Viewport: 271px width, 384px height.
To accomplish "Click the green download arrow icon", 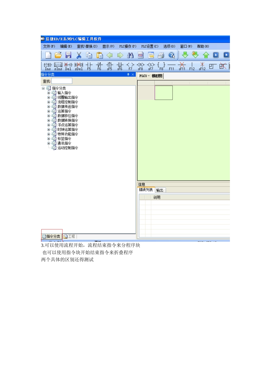I will (185, 55).
